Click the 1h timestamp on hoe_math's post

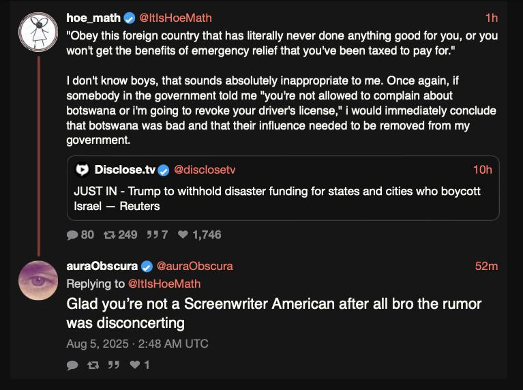[491, 18]
